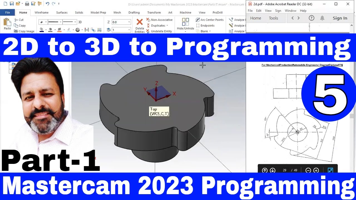Toggle 3D construction mode

80,22
